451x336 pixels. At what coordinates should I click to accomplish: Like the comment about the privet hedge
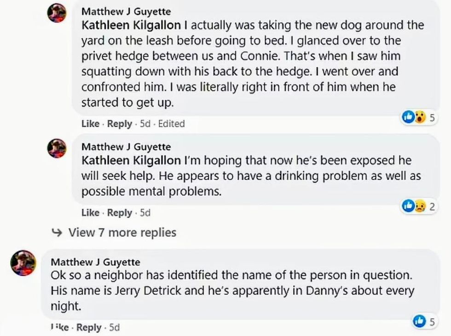pos(90,124)
